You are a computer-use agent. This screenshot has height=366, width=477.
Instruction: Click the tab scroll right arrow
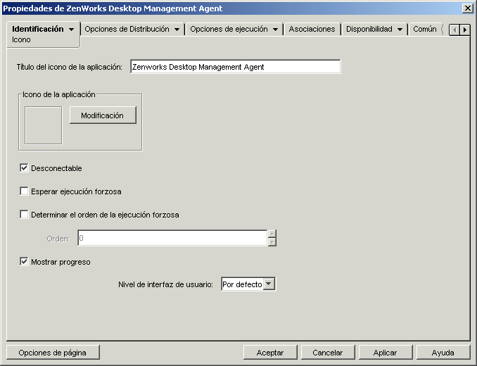tap(465, 30)
